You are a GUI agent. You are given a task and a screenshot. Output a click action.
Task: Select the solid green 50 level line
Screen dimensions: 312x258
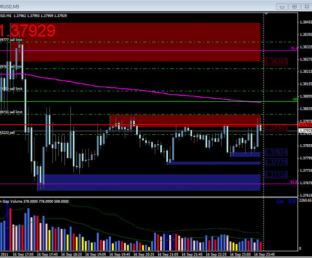149,102
